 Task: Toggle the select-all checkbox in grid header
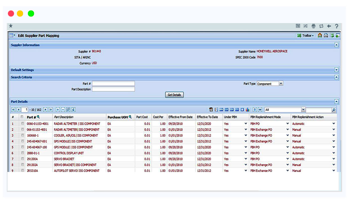tap(23, 117)
